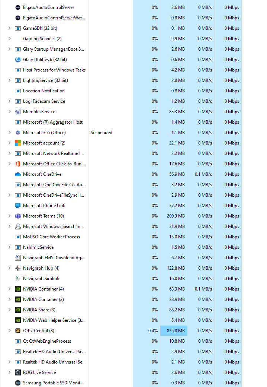Click the NVIDIA Web Helper Service icon
Viewport: 267px width, 387px height.
(18, 320)
